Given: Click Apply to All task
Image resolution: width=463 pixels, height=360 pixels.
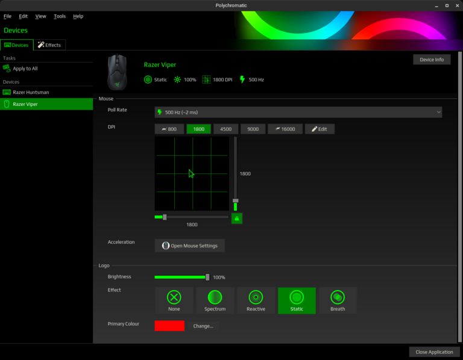Looking at the screenshot, I should (46, 69).
